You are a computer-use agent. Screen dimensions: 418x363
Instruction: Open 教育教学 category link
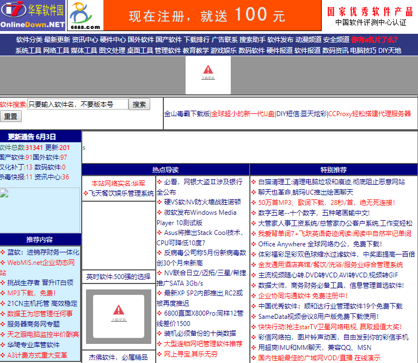coord(196,51)
